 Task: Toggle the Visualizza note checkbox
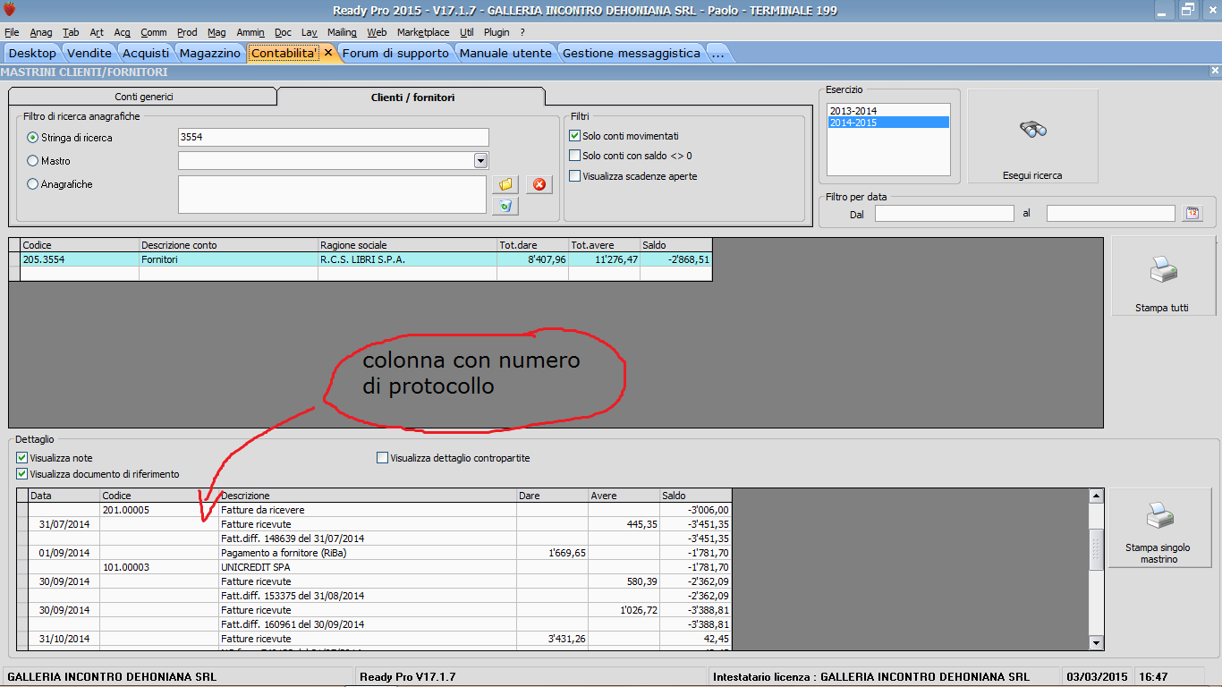21,458
